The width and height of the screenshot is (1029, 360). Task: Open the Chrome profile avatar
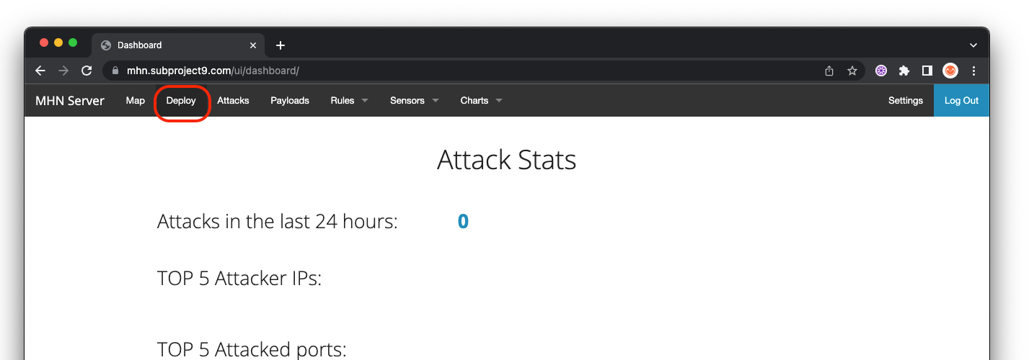click(x=950, y=71)
